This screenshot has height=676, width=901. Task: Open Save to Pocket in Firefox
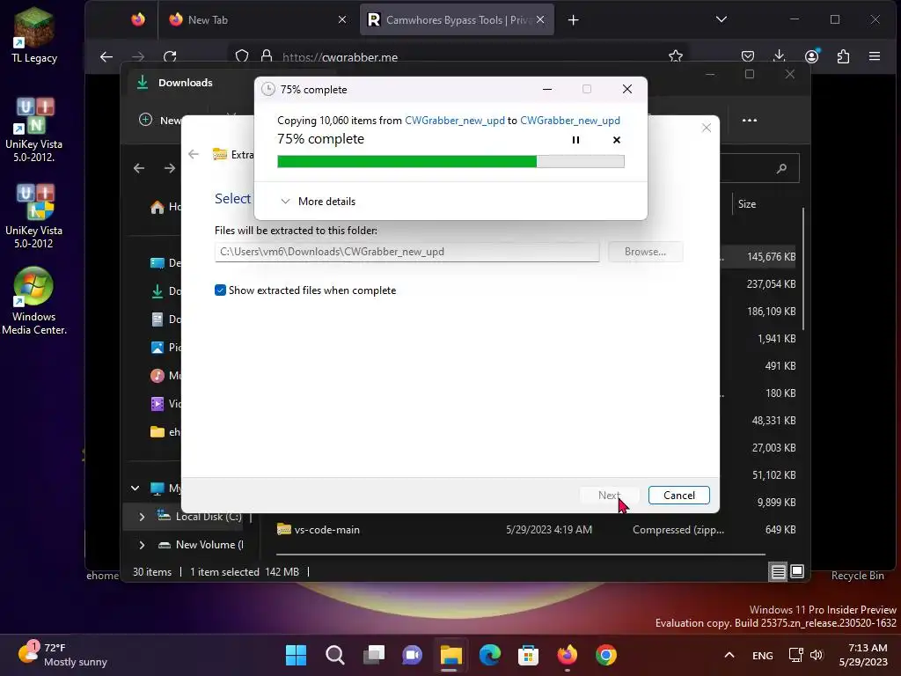pyautogui.click(x=748, y=56)
